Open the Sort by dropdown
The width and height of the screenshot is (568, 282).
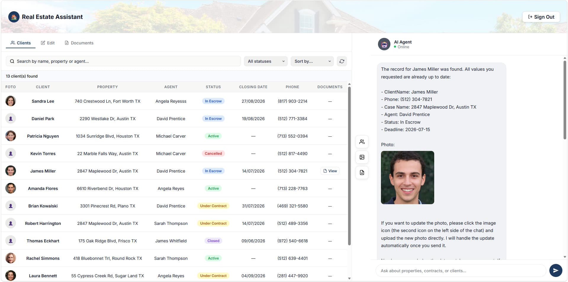(x=312, y=61)
